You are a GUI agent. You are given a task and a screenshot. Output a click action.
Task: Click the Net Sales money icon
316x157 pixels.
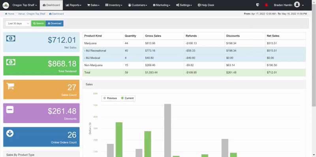(11, 38)
